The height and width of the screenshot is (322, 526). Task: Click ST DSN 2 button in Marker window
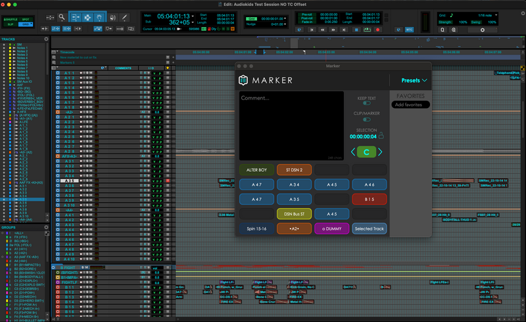[x=294, y=170]
